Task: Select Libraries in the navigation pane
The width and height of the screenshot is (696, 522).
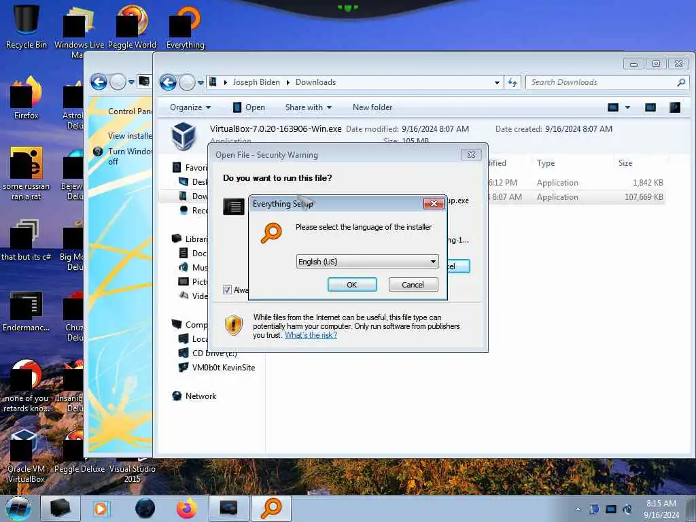Action: [190, 239]
